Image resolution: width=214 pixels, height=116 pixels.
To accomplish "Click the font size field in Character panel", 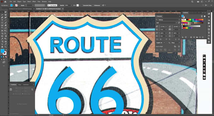I will click(162, 27).
